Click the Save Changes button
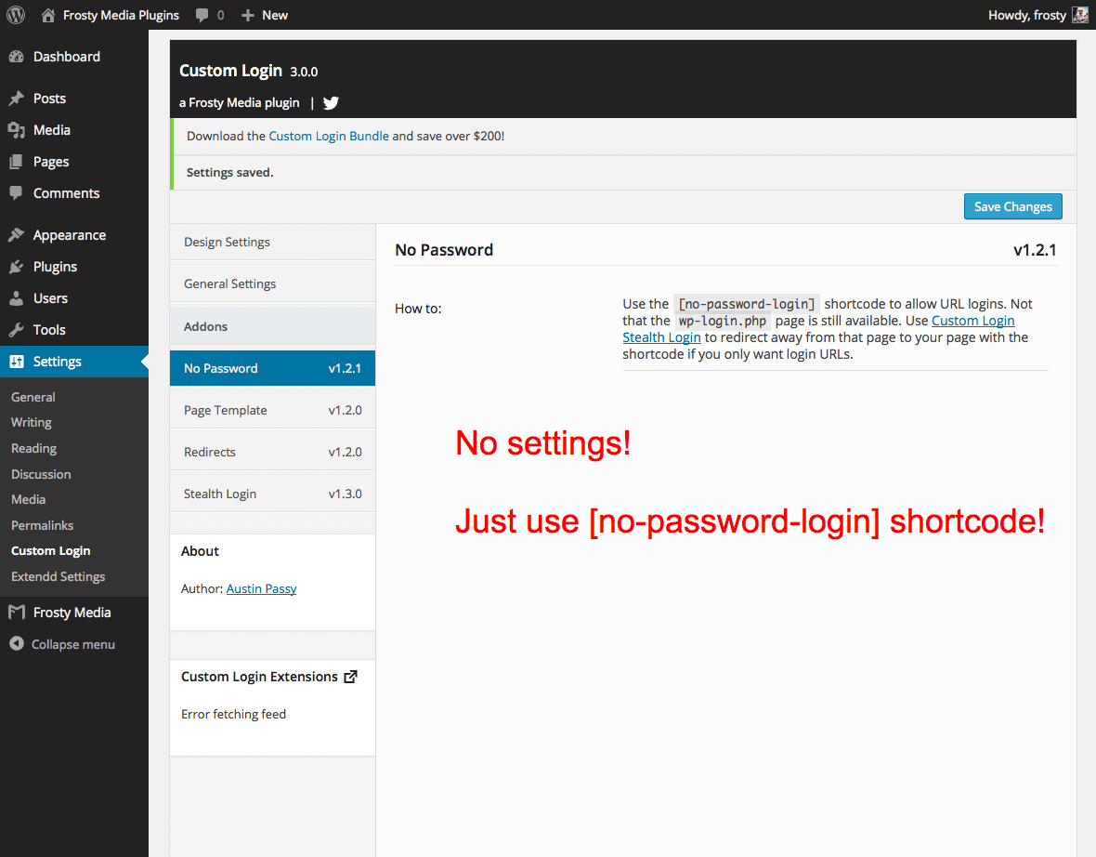This screenshot has width=1096, height=857. (1012, 206)
